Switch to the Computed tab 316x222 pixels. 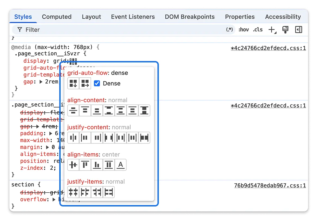point(56,17)
